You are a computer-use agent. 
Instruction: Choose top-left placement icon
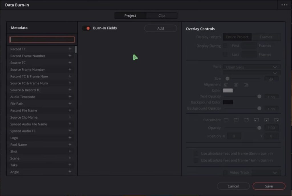coord(226,120)
